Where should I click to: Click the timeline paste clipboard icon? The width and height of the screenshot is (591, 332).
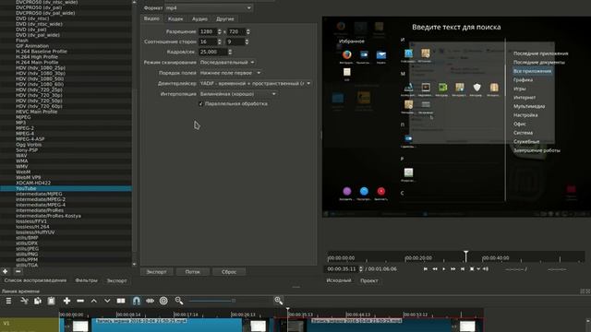pos(52,301)
